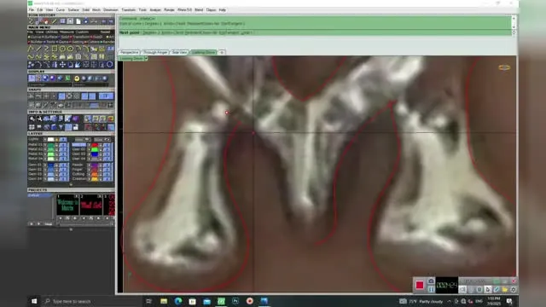The width and height of the screenshot is (546, 307).
Task: Open the File menu in the menu bar
Action: (x=31, y=9)
